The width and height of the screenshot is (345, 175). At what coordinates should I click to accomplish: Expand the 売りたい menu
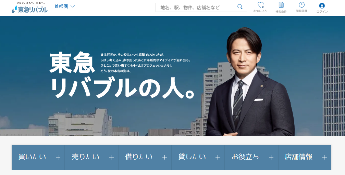click(91, 158)
